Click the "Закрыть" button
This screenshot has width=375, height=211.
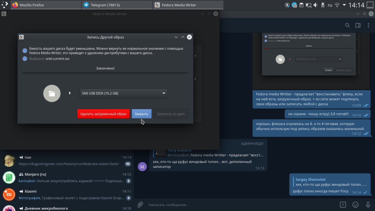[x=142, y=114]
